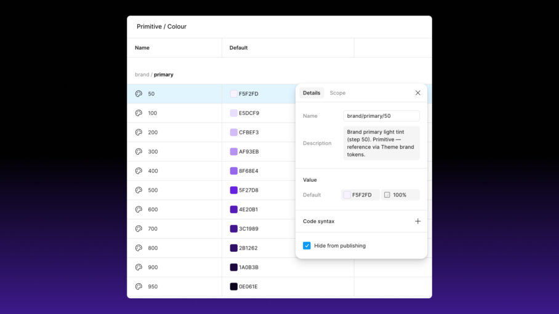Click the hex value 0E061E
The height and width of the screenshot is (314, 559).
point(248,286)
